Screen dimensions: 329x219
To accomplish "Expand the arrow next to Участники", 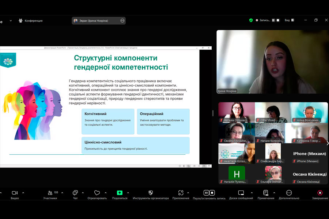I will tap(62, 193).
